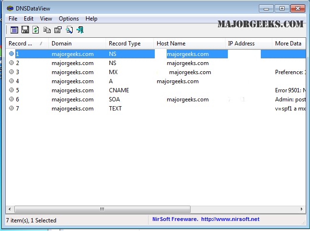This screenshot has width=310, height=231.
Task: Click the horizontal scrollbar thumb
Action: coord(102,209)
